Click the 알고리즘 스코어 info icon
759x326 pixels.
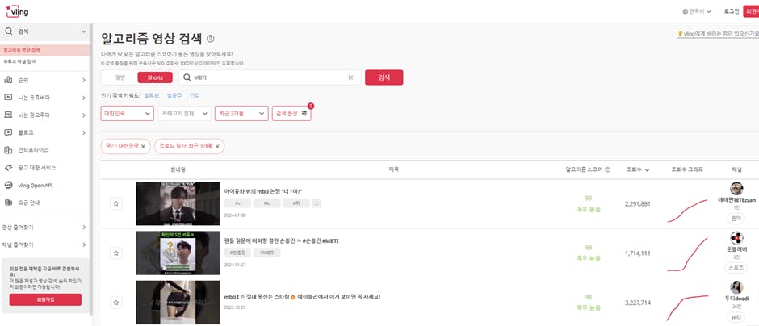point(607,169)
